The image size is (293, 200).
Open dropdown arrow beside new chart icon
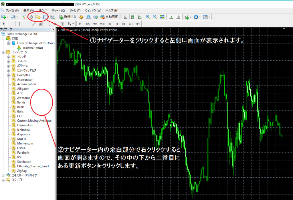coord(8,17)
